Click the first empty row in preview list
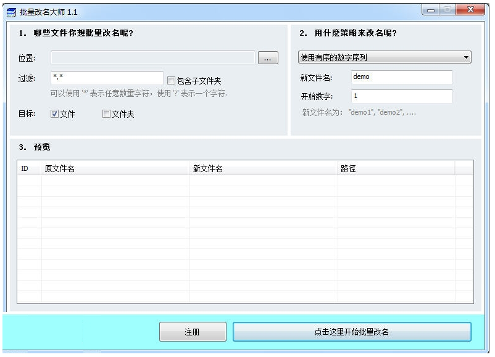The image size is (495, 357). pos(244,181)
